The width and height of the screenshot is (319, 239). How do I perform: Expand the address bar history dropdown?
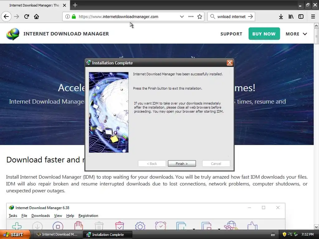[182, 16]
